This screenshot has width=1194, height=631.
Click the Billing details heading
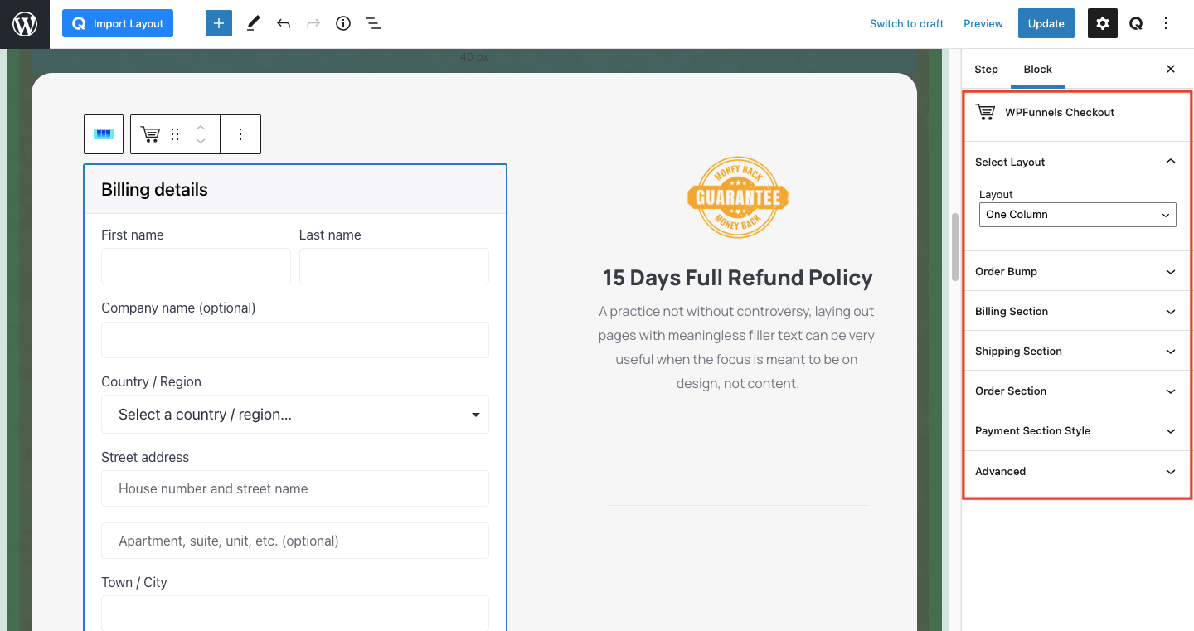pyautogui.click(x=154, y=190)
